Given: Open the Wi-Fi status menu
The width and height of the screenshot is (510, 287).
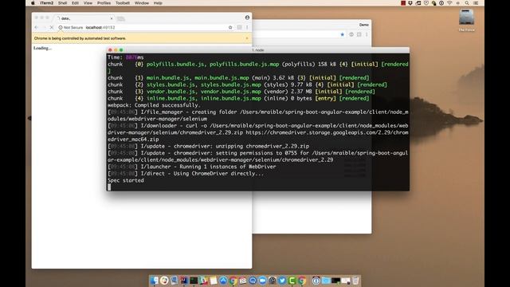Looking at the screenshot, I should pyautogui.click(x=449, y=3).
